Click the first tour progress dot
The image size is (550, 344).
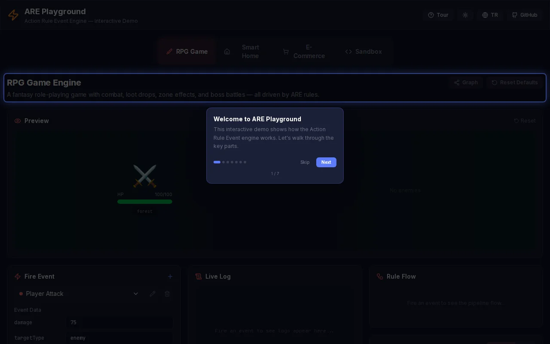coord(217,162)
